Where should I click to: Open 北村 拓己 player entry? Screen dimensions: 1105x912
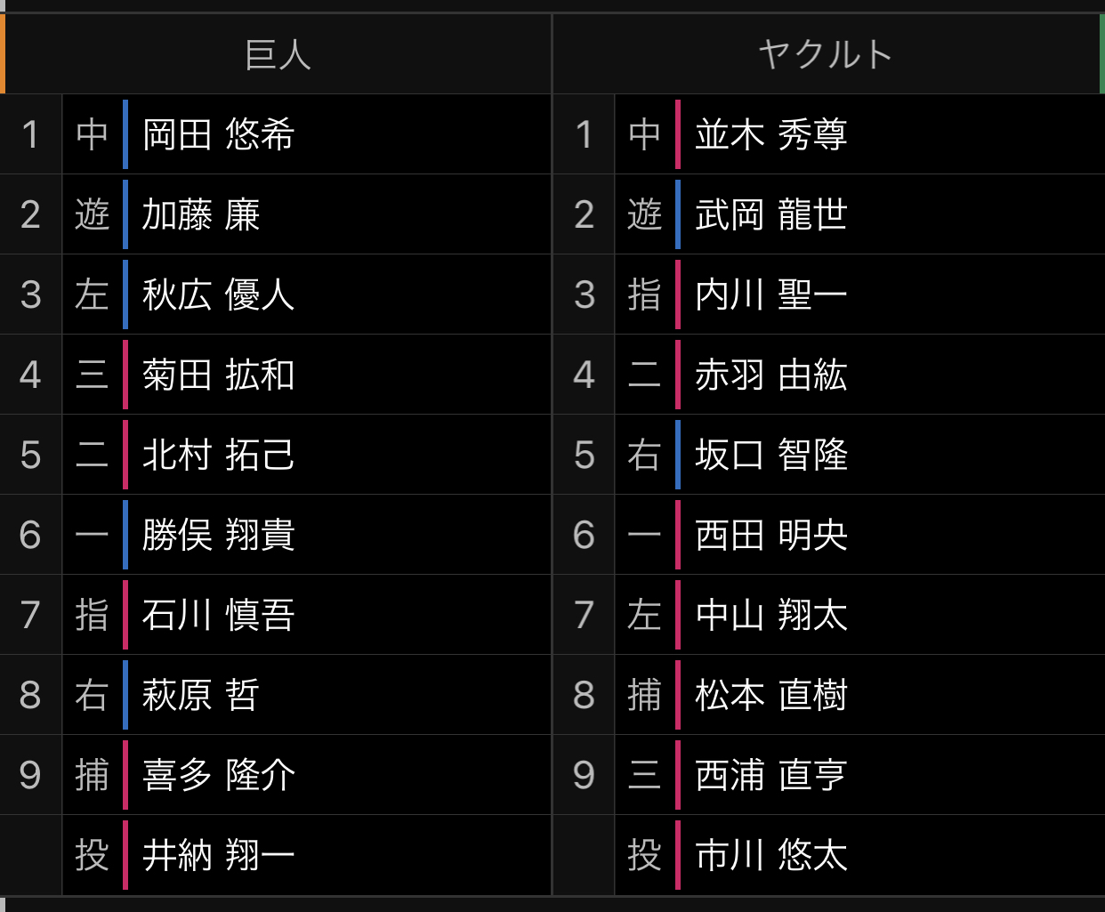click(x=218, y=455)
